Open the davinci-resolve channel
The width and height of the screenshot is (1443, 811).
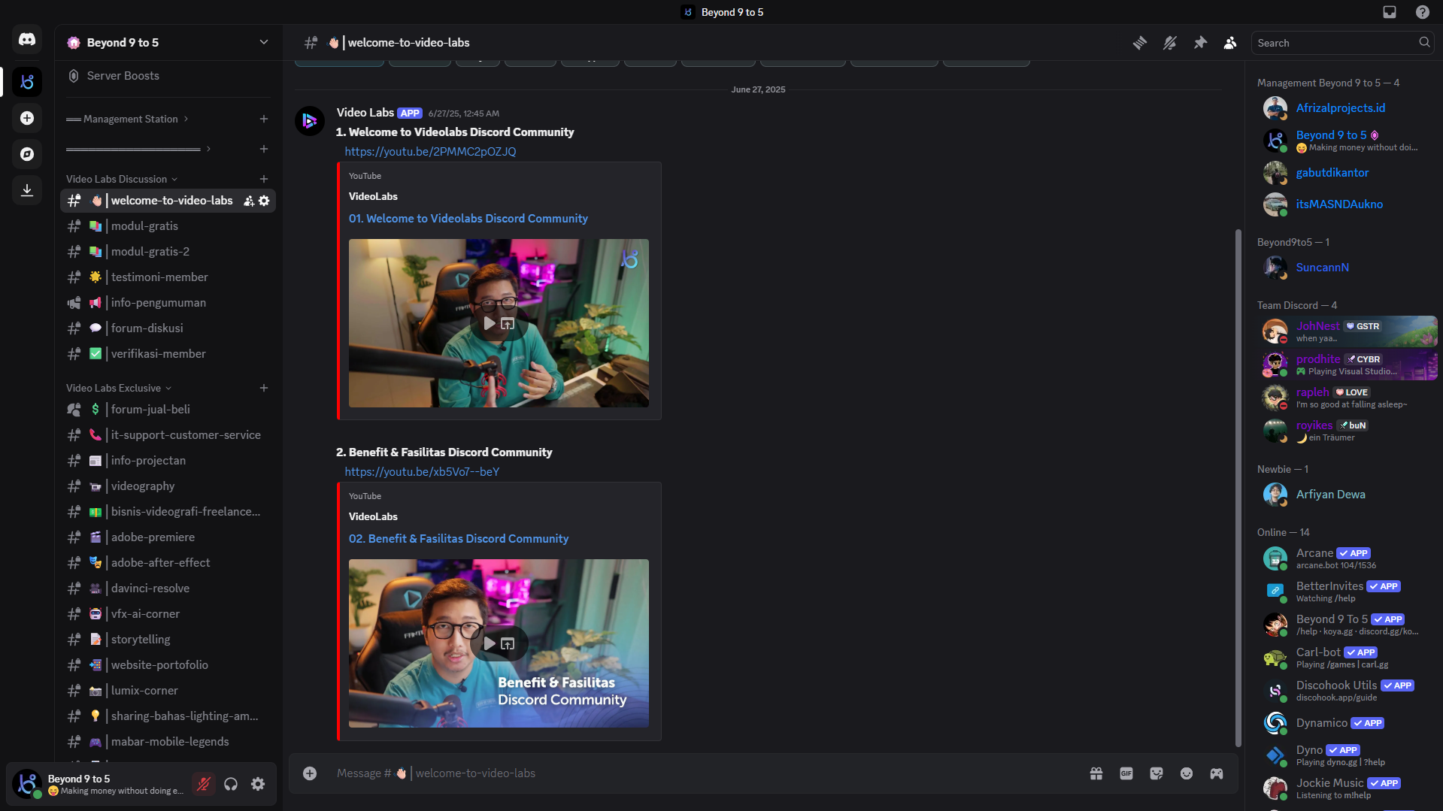tap(168, 589)
